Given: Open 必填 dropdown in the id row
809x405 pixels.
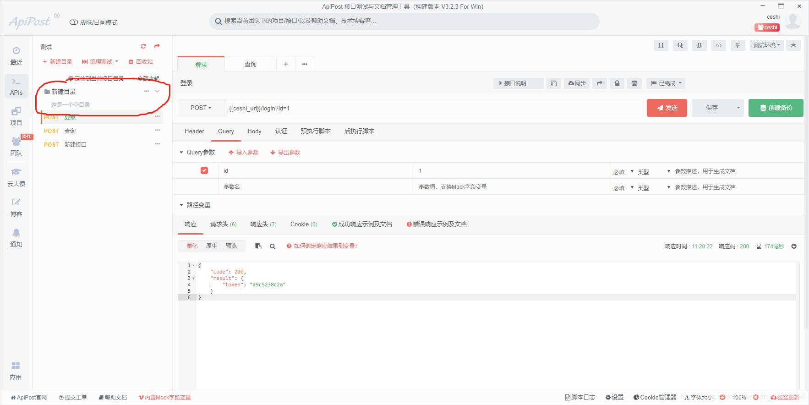Looking at the screenshot, I should tap(623, 172).
